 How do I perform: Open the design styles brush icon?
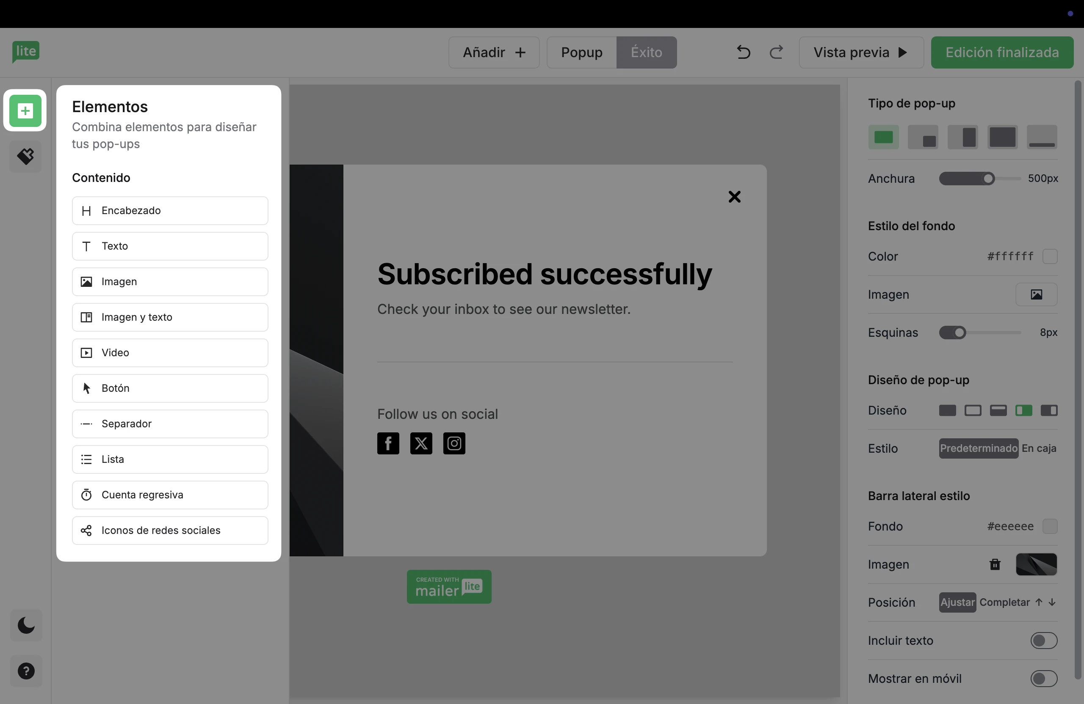point(25,156)
